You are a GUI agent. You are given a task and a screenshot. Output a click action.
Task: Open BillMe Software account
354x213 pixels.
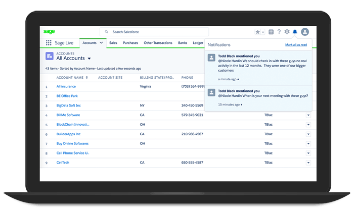click(68, 115)
